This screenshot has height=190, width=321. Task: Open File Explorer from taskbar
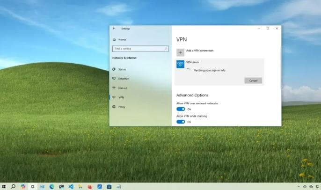80,187
